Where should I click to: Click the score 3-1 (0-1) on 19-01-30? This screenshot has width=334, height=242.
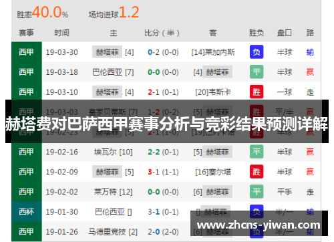163,212
